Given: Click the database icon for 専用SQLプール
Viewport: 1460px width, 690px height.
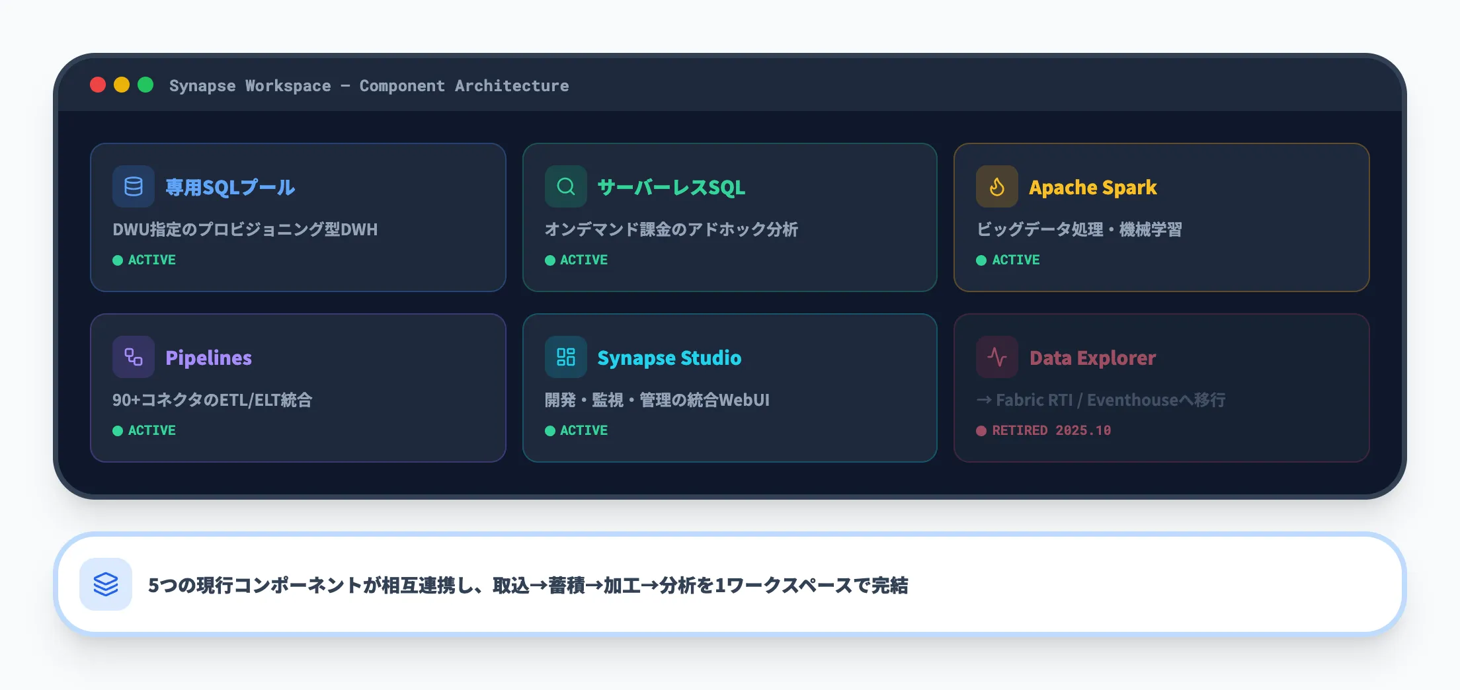Looking at the screenshot, I should (134, 186).
